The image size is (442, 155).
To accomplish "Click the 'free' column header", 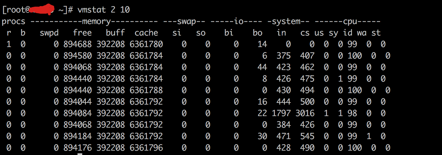I will 82,33.
